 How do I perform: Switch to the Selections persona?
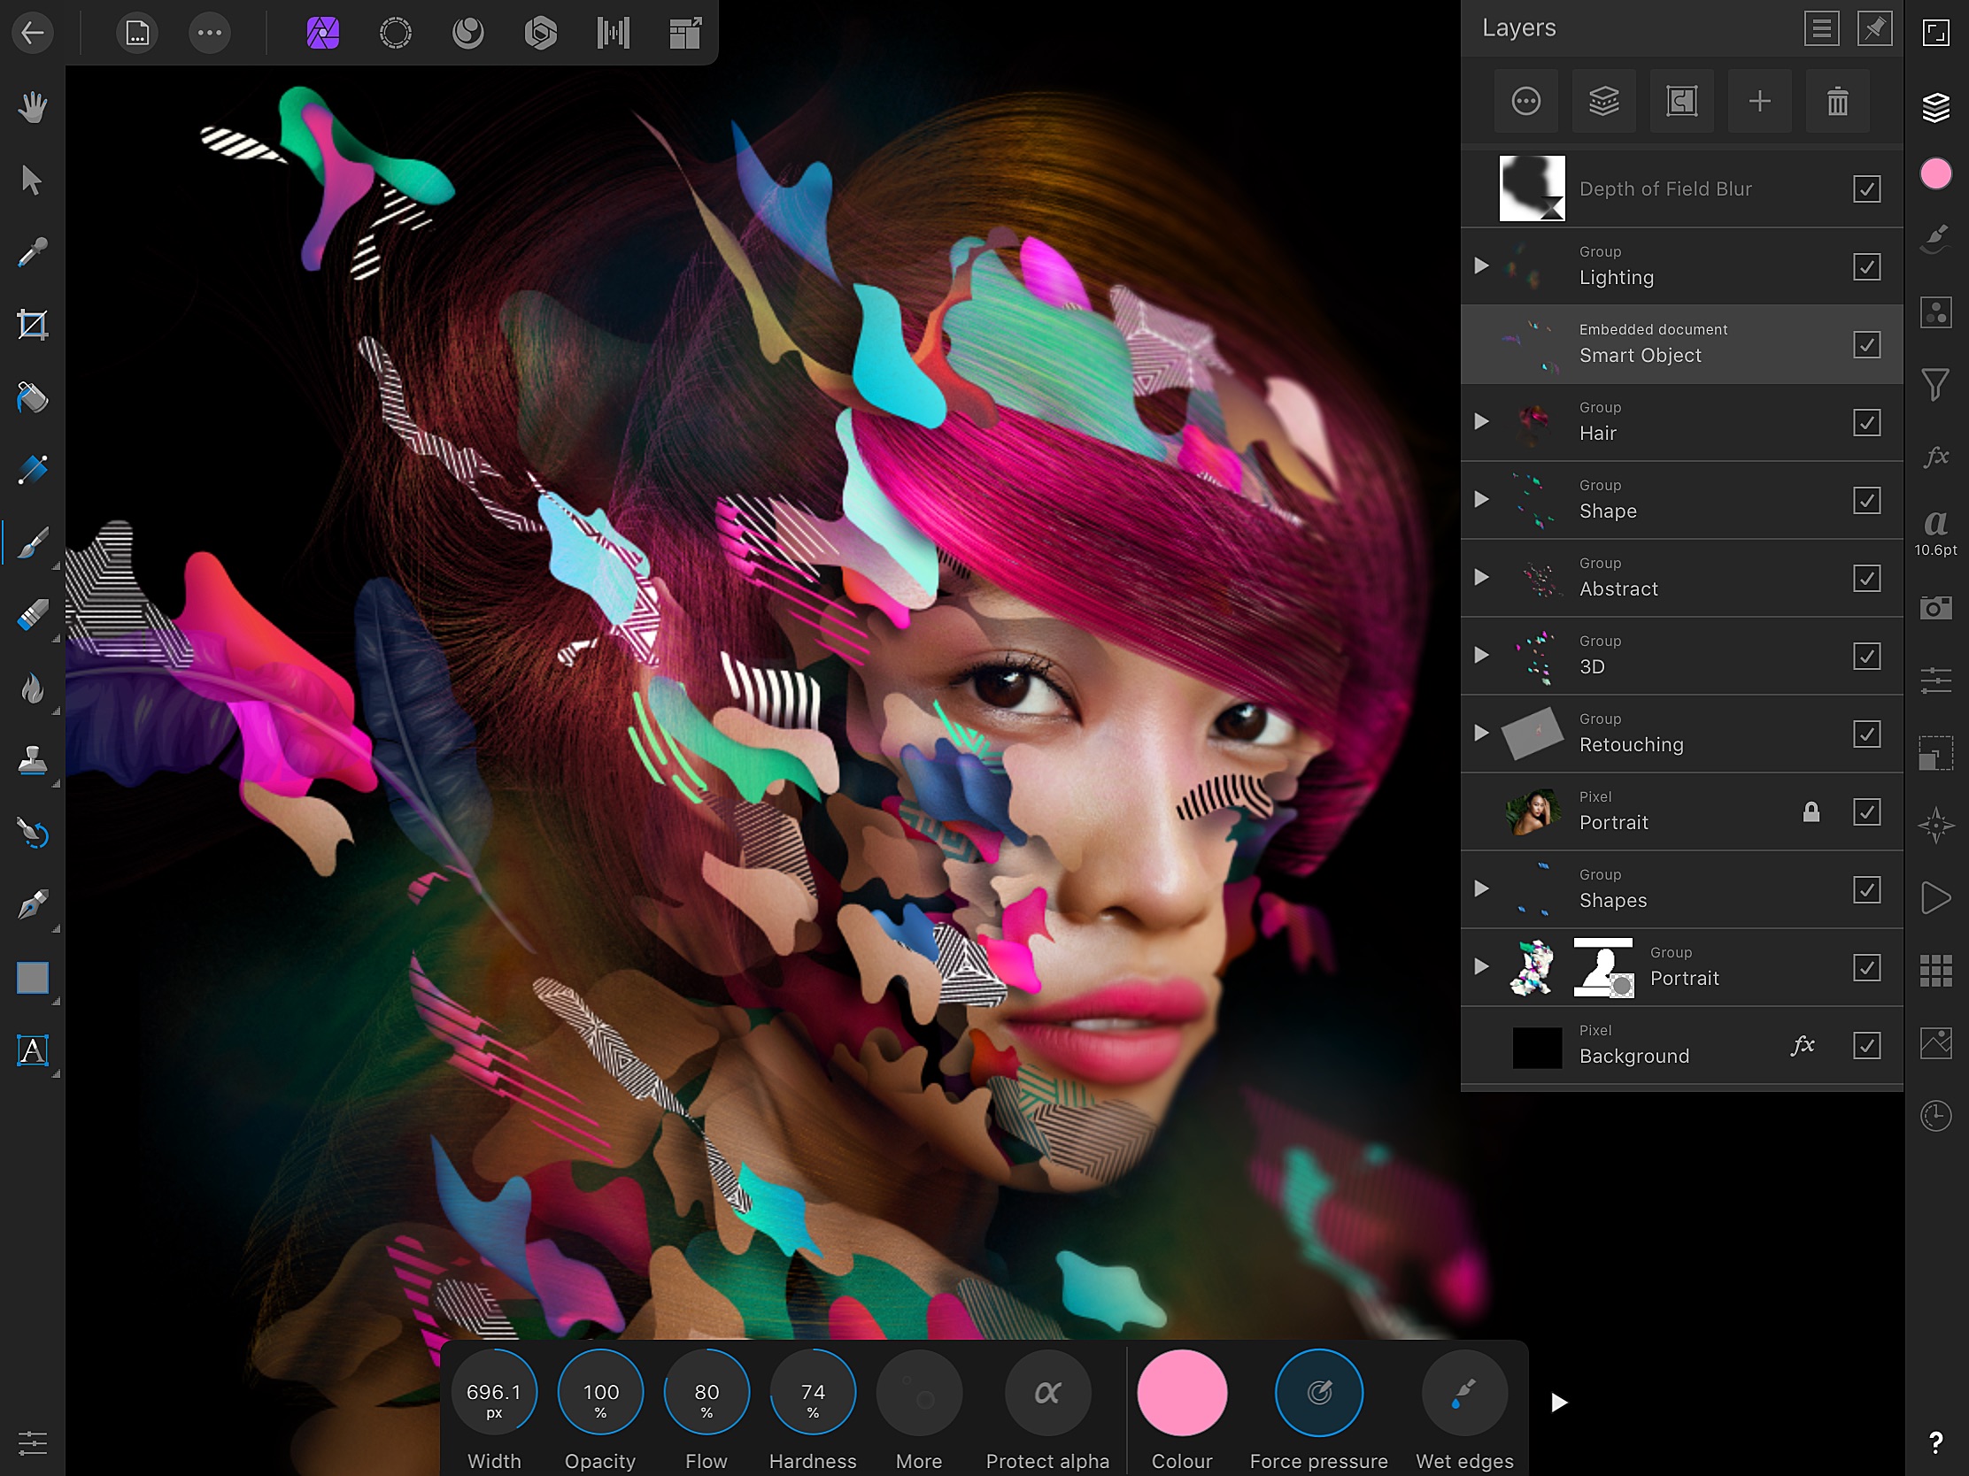pos(395,34)
